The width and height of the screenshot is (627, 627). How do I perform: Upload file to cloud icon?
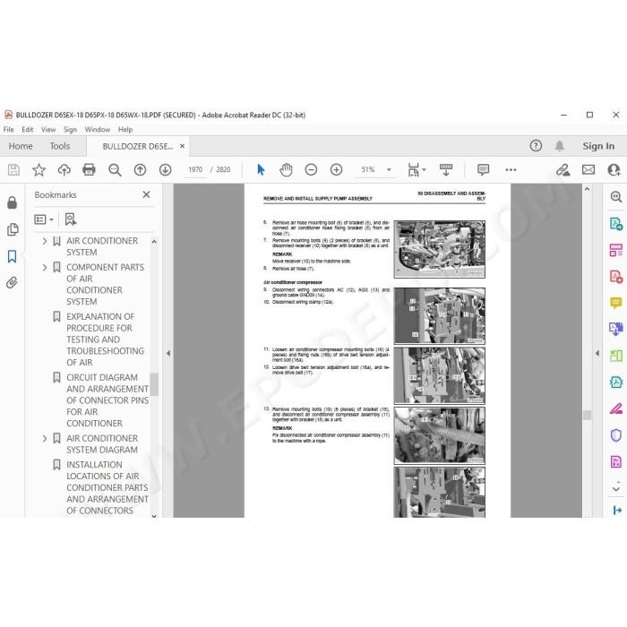click(64, 170)
